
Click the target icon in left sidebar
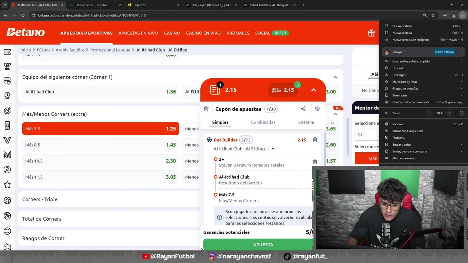point(7,111)
